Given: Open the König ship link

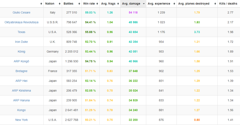Looking at the screenshot, I should coord(21,51).
